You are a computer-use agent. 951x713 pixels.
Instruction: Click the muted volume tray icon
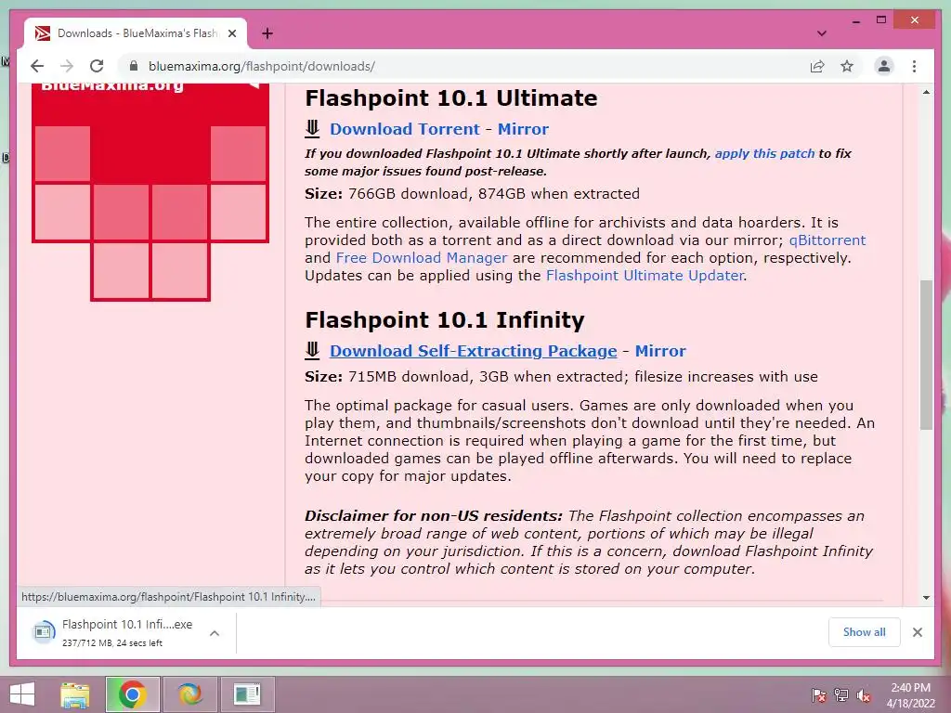[864, 695]
